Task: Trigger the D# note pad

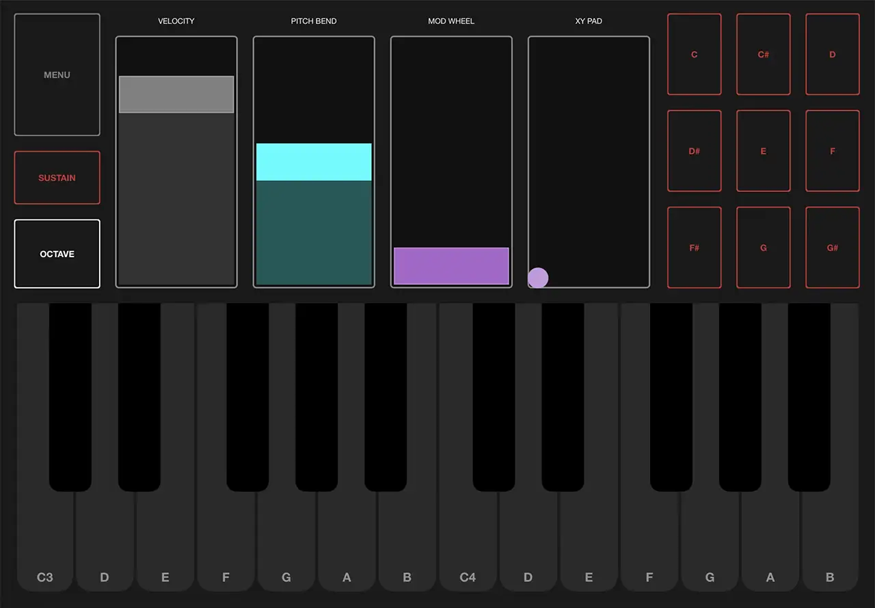Action: [x=695, y=150]
